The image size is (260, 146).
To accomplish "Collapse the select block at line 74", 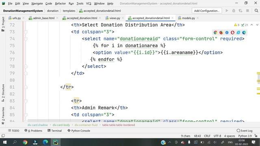I will coord(26,39).
